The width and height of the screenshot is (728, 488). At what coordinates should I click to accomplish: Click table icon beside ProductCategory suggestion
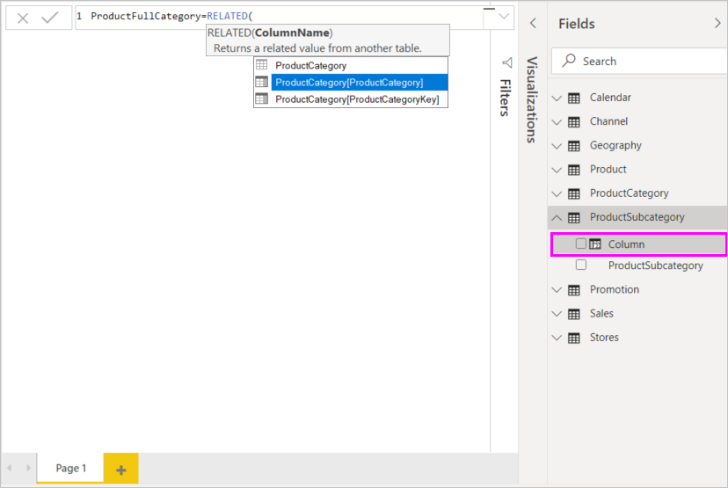pos(262,65)
